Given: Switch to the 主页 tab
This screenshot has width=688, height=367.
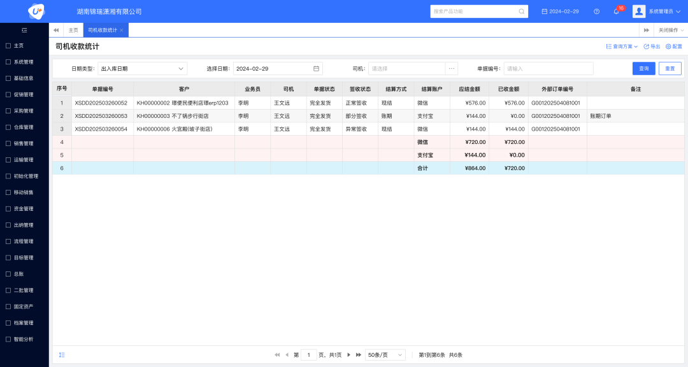Looking at the screenshot, I should pyautogui.click(x=73, y=30).
